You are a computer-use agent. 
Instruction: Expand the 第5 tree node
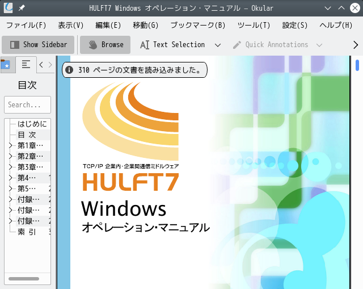(10, 189)
